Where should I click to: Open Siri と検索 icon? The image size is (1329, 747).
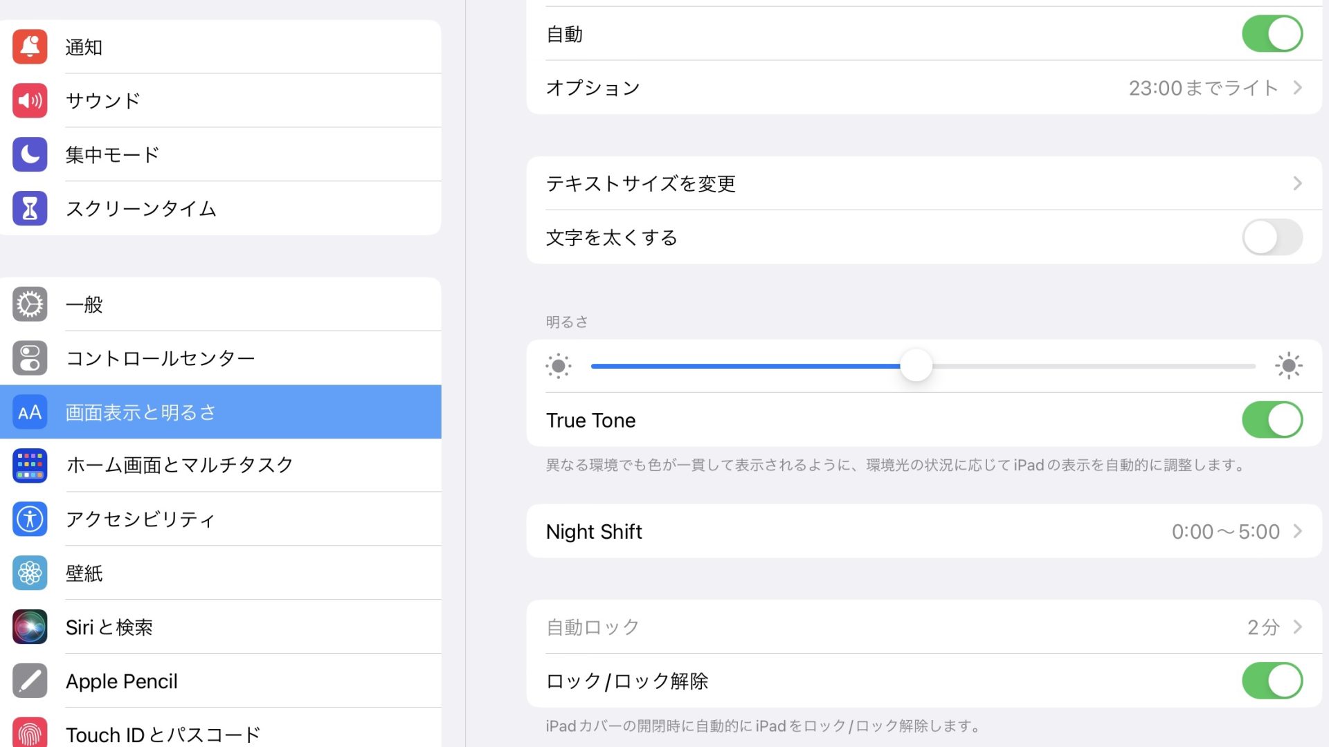tap(30, 627)
